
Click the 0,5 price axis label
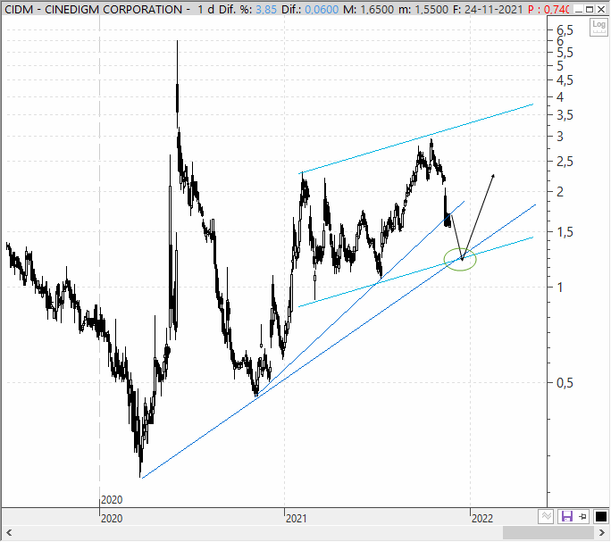(x=565, y=383)
